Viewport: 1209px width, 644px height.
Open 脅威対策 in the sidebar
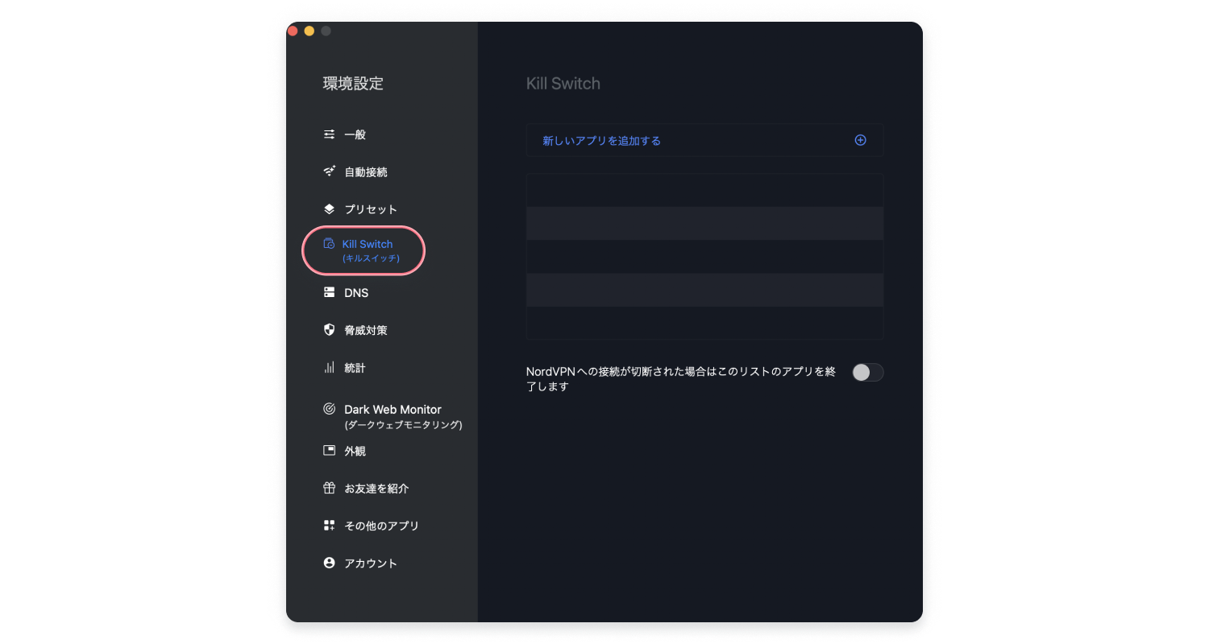(x=366, y=330)
